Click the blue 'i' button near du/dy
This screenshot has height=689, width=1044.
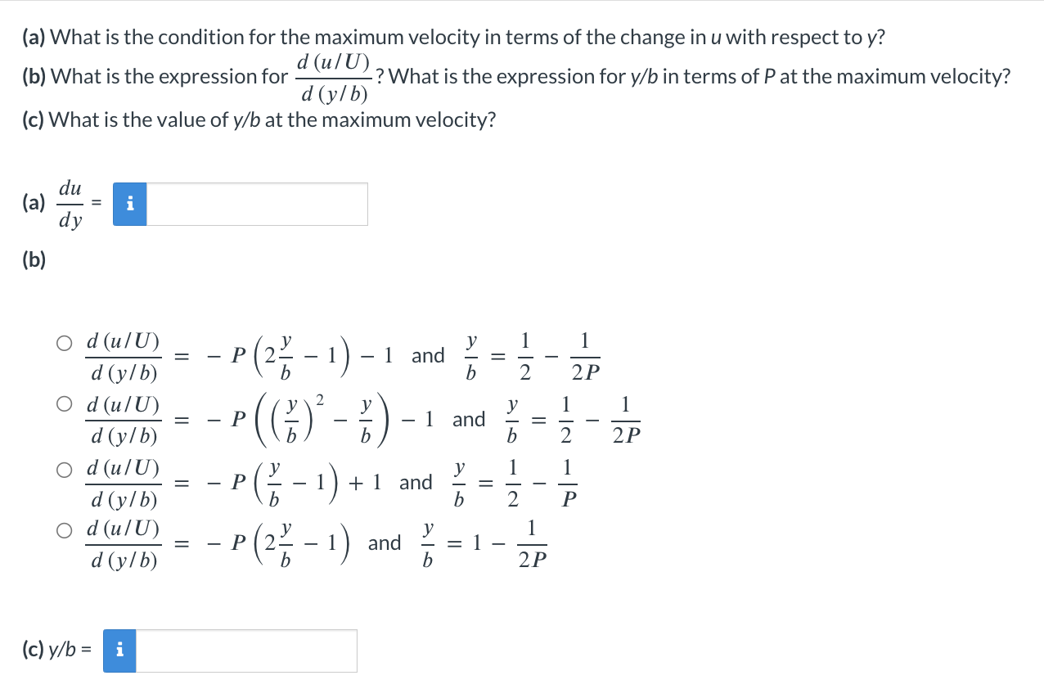[x=129, y=203]
